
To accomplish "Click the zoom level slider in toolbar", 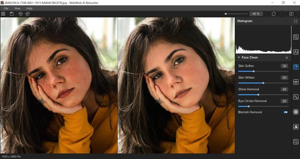I will [236, 14].
